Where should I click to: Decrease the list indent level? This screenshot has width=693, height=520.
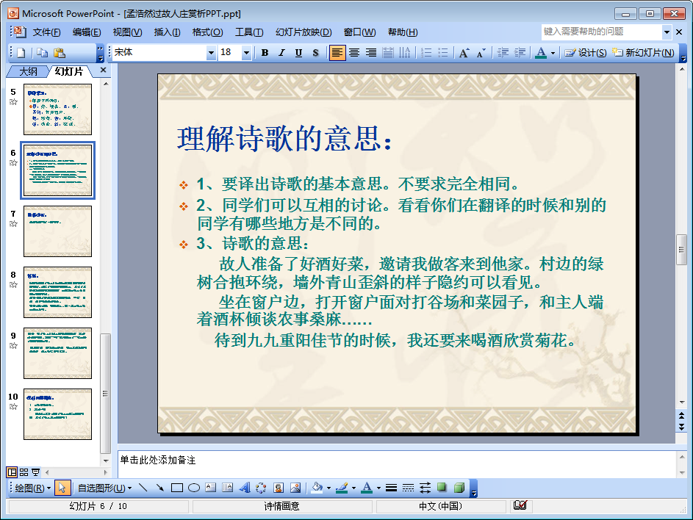(503, 53)
